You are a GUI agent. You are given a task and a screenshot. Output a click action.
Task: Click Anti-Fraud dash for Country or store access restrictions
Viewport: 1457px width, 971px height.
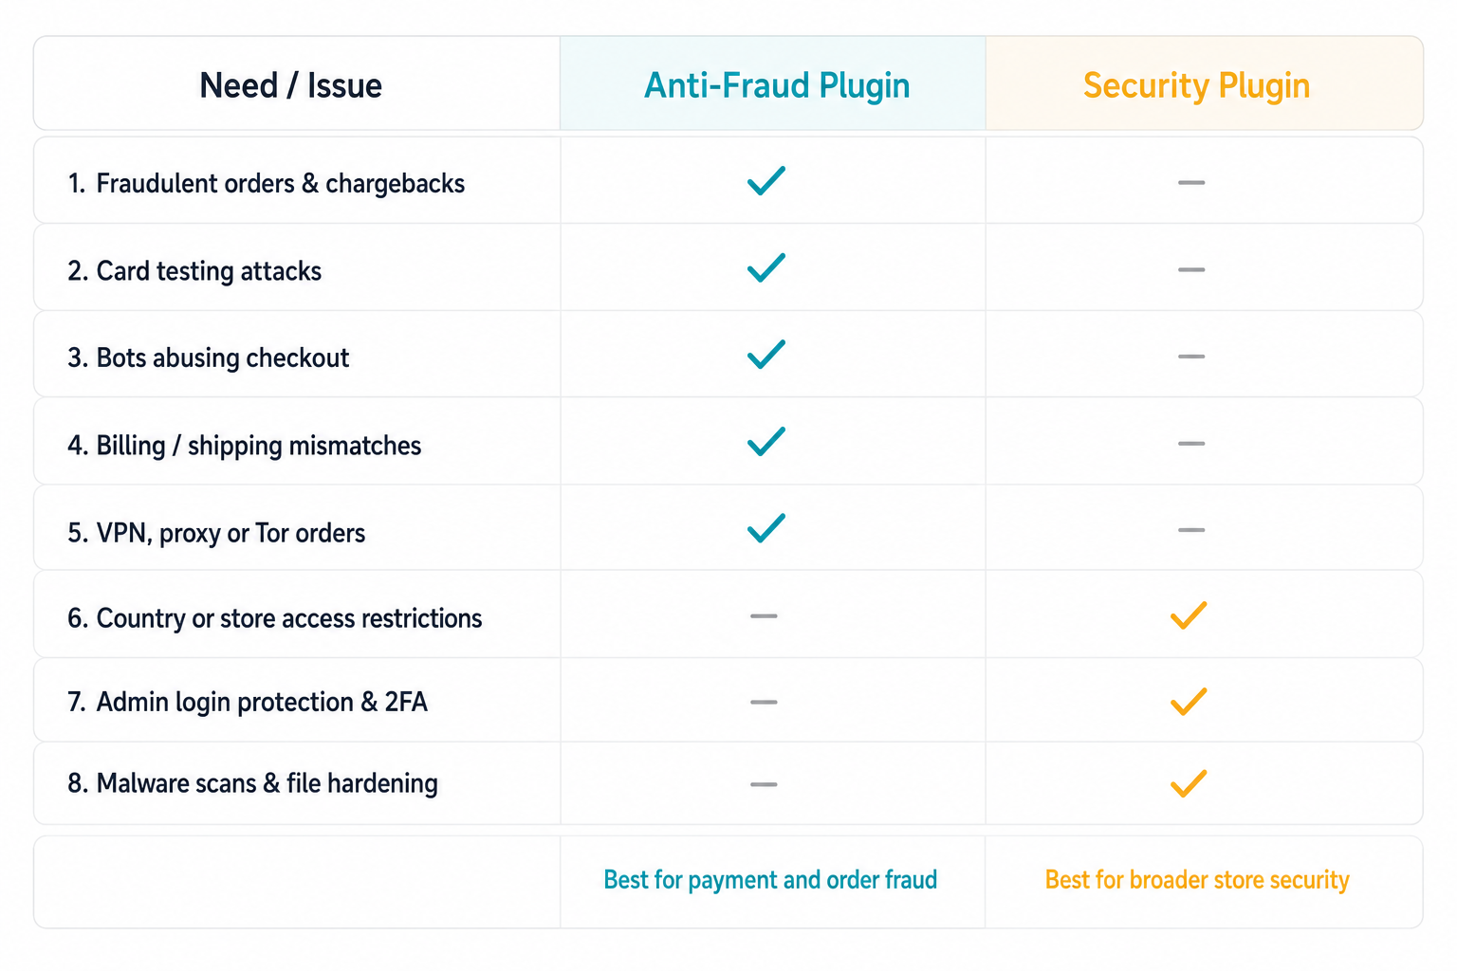coord(764,616)
